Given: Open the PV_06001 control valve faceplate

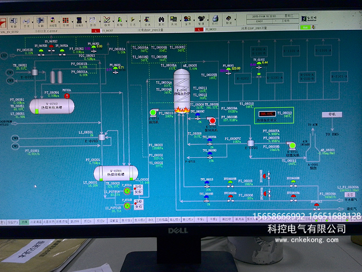Looking at the screenshot, I should [x=115, y=68].
